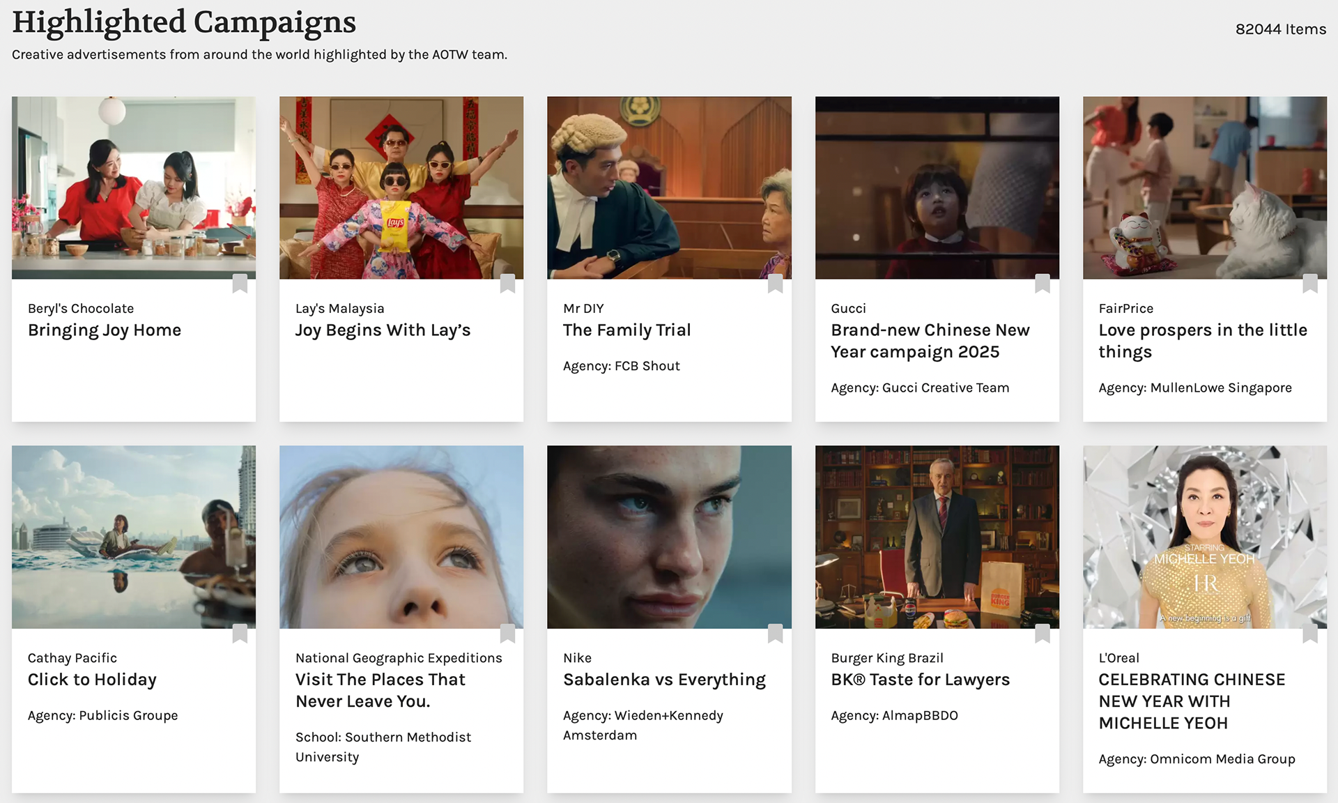Bookmark the Lay's Malaysia campaign card
Image resolution: width=1338 pixels, height=803 pixels.
pos(507,284)
